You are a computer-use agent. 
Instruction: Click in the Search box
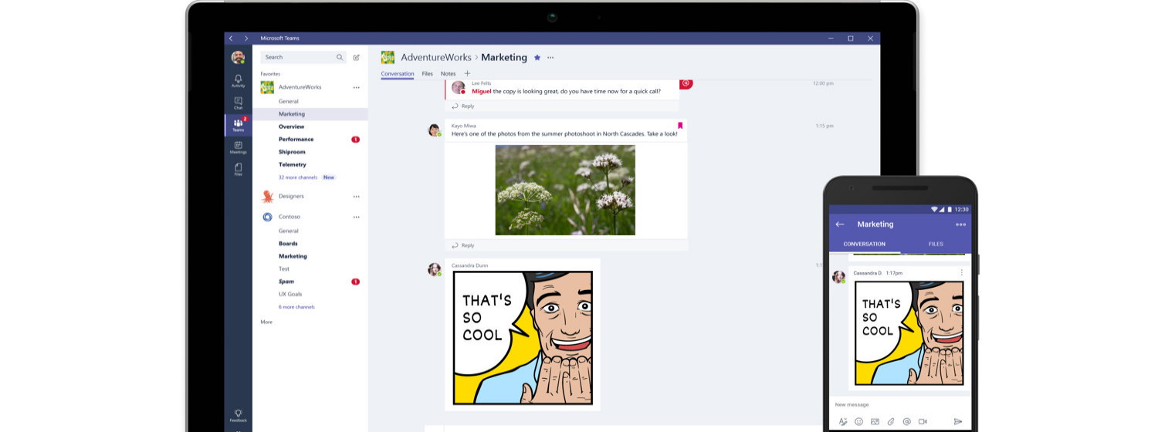(x=303, y=57)
